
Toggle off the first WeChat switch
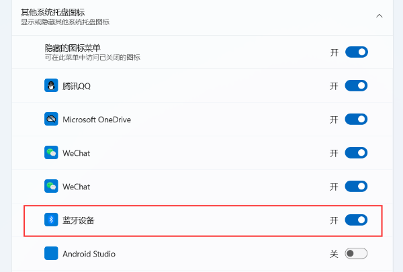pos(356,153)
